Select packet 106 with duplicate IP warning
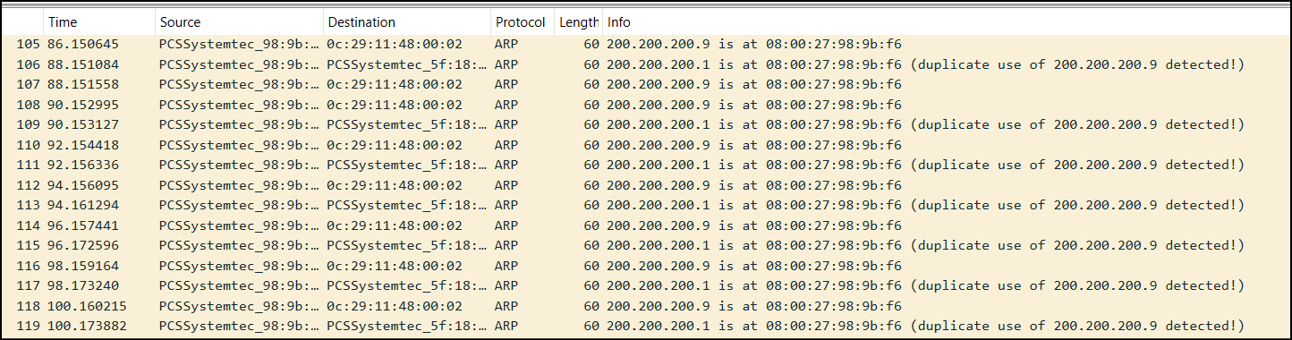1292x340 pixels. pos(646,64)
